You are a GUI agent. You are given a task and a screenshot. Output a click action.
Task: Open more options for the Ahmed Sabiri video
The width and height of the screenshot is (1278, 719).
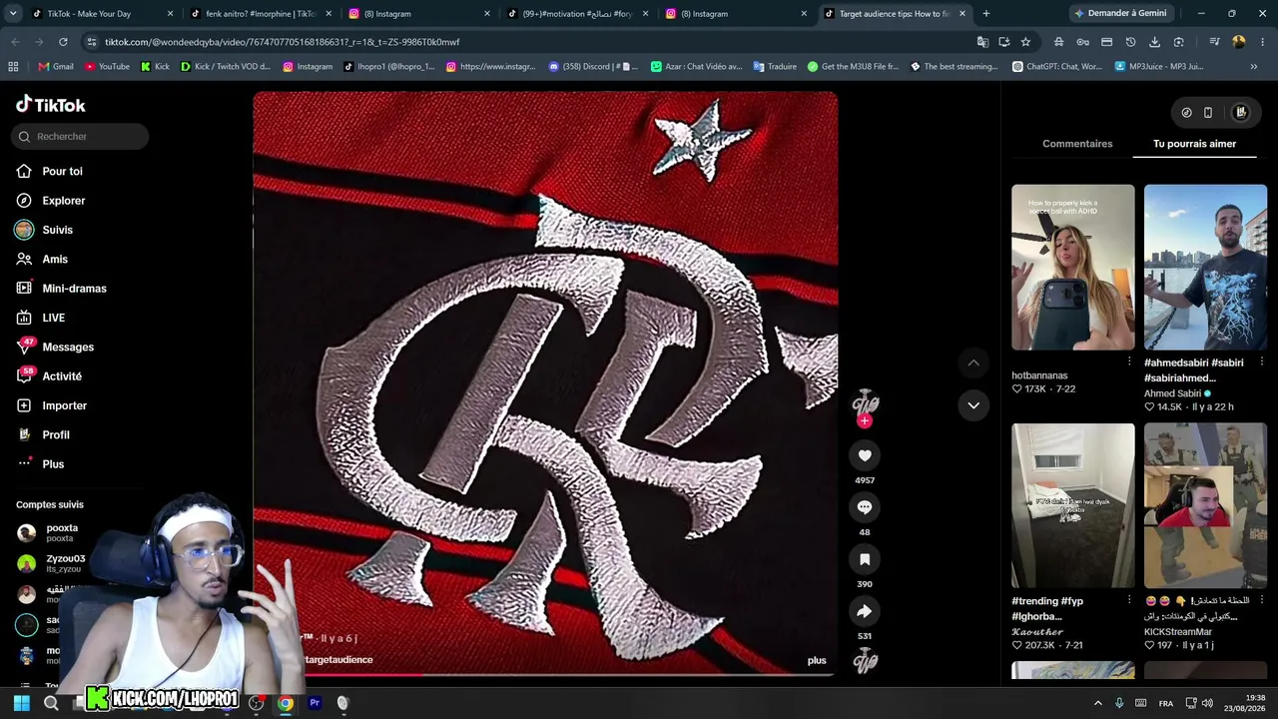point(1262,361)
